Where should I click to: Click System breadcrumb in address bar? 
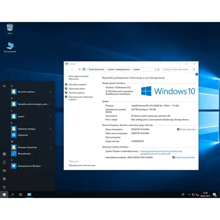pos(137,69)
